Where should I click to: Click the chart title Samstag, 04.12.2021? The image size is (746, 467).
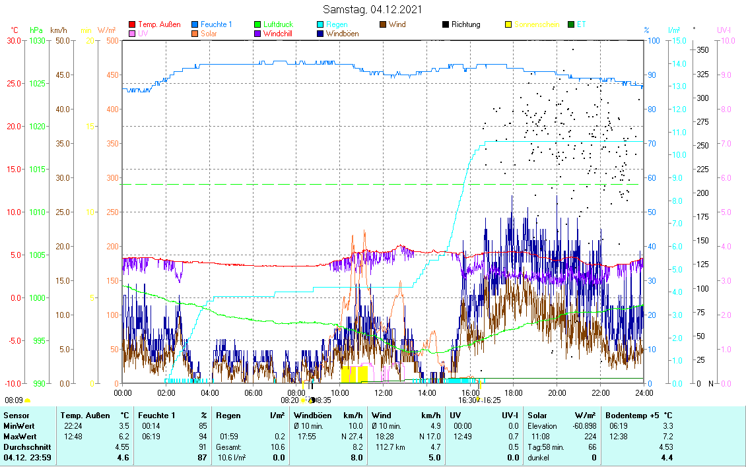pyautogui.click(x=373, y=9)
